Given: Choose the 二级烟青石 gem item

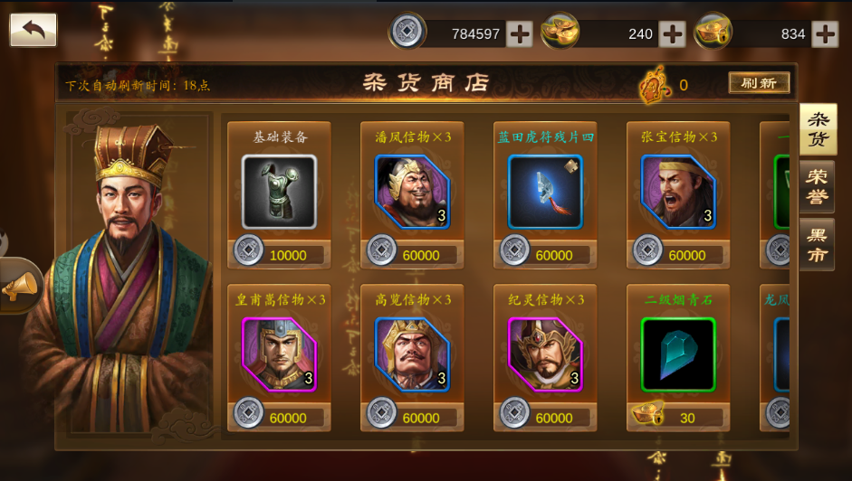Looking at the screenshot, I should click(x=678, y=354).
